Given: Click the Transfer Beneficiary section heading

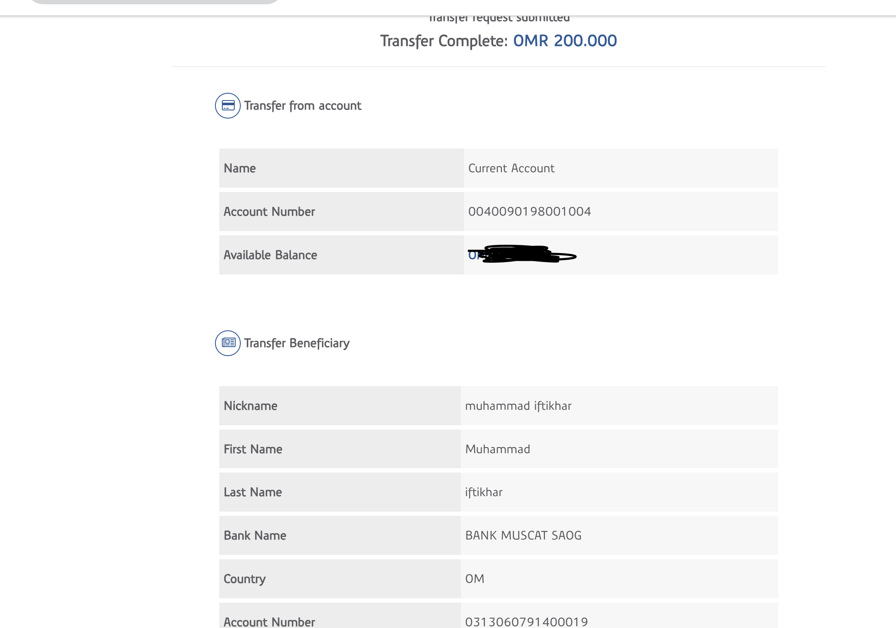Looking at the screenshot, I should click(x=297, y=343).
